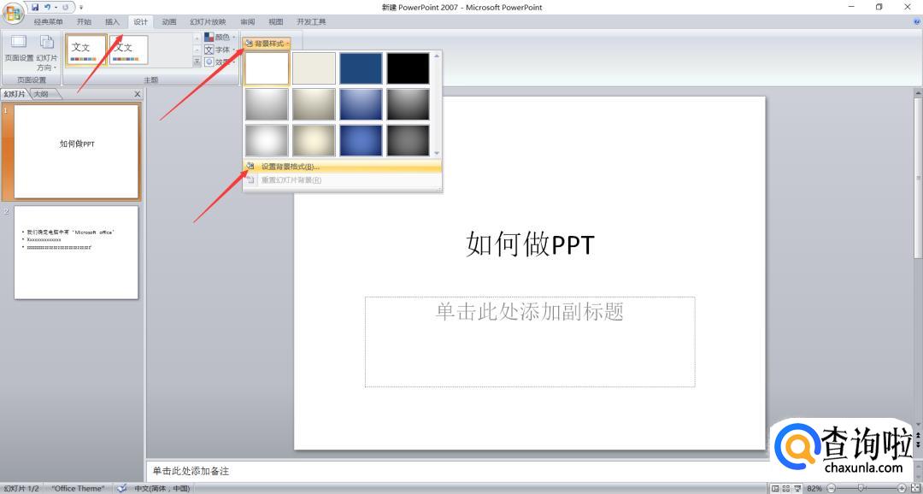Choose the blue radial style in third row
This screenshot has height=494, width=923.
coord(361,140)
